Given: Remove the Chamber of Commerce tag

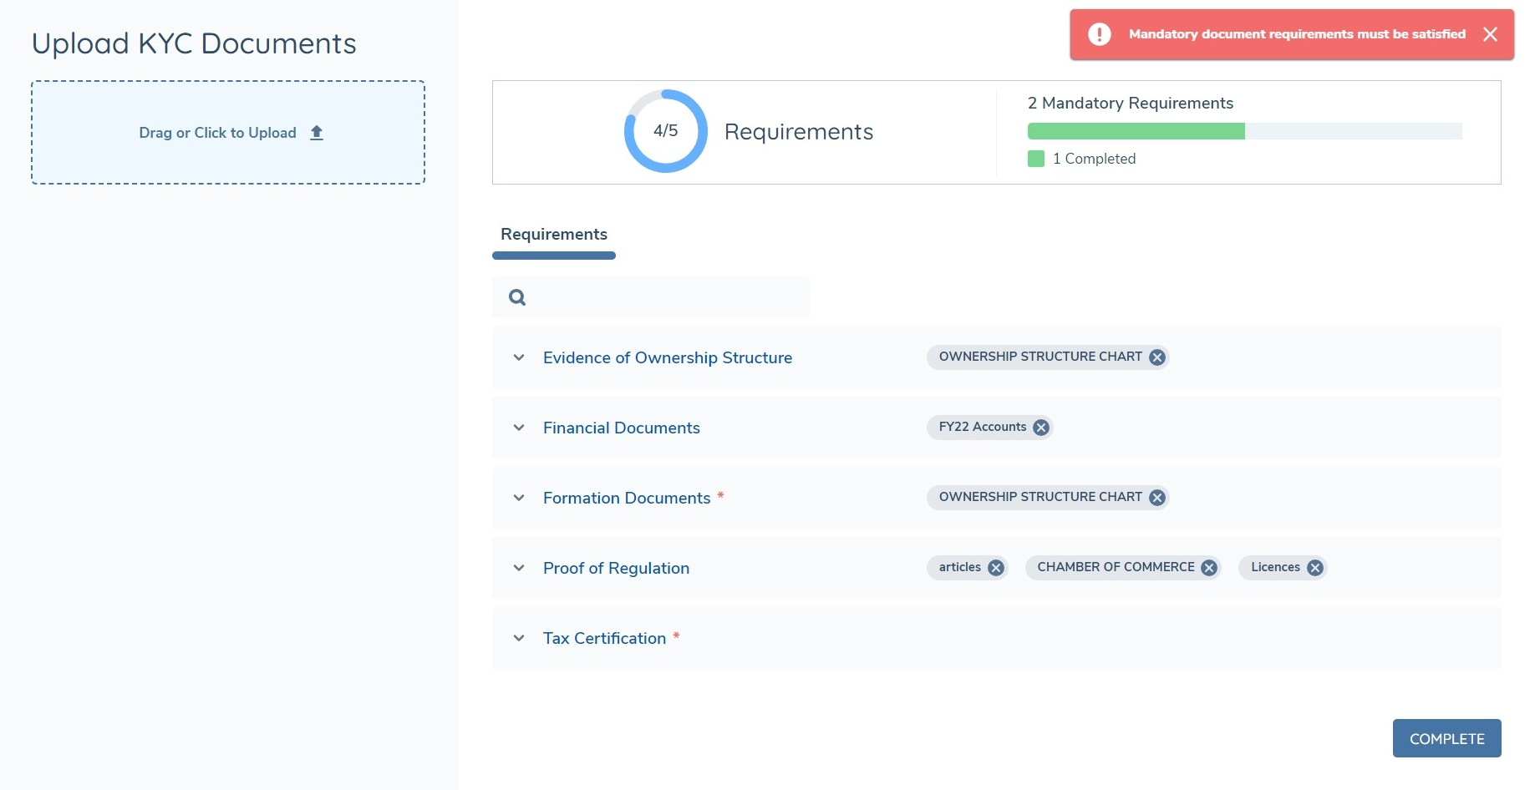Looking at the screenshot, I should tap(1208, 568).
